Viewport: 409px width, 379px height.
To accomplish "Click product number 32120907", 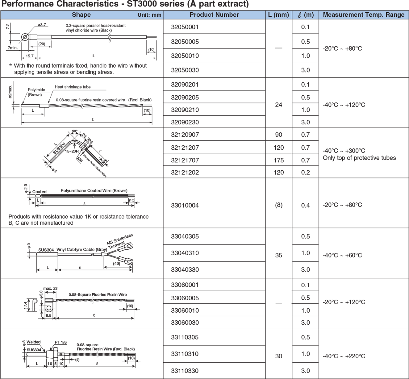I will (185, 135).
